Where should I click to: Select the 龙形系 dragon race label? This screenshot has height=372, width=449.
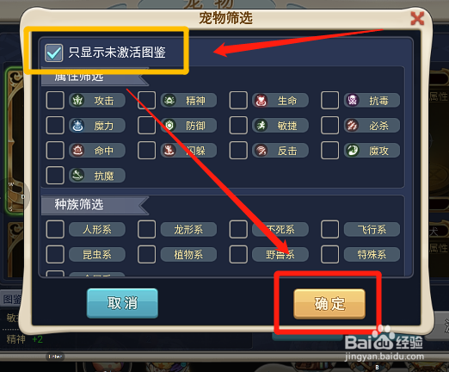188,229
